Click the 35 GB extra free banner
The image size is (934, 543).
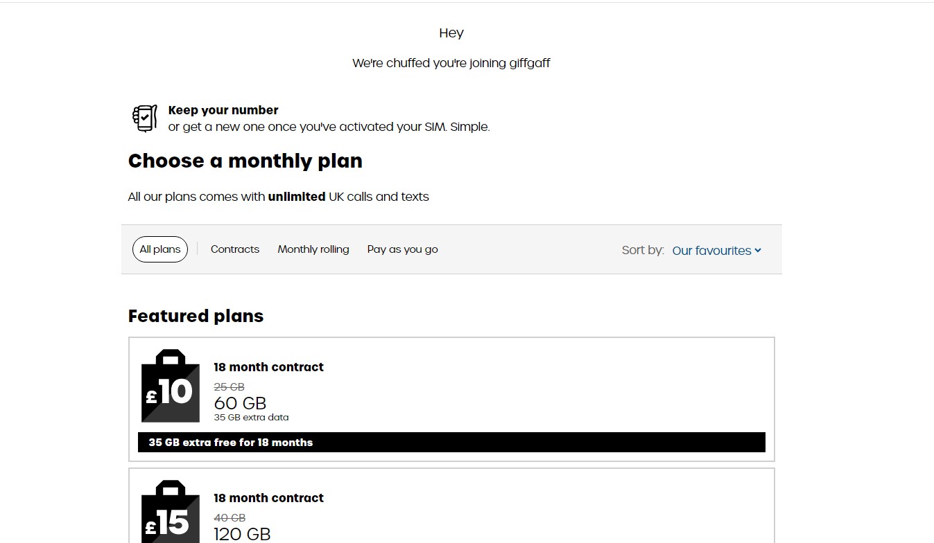point(451,443)
